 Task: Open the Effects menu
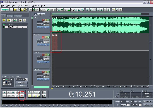(27, 6)
